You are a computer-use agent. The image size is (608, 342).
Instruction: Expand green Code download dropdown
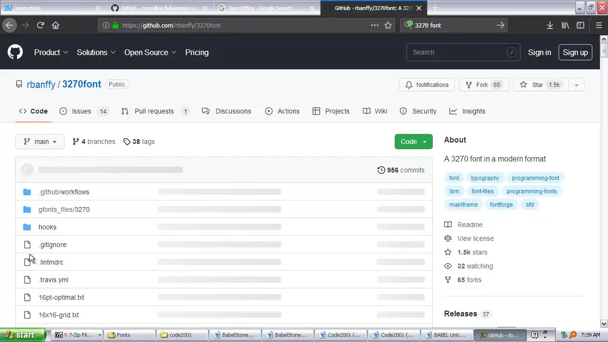click(x=414, y=142)
